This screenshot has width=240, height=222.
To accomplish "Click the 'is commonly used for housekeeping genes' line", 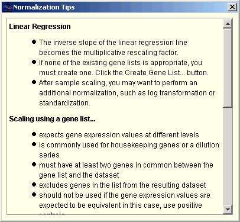I will [129, 145].
